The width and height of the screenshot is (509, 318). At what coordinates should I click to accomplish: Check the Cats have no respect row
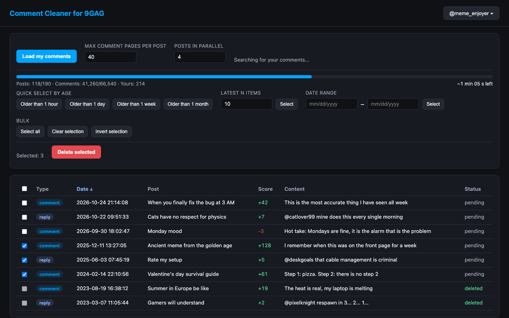[x=25, y=217]
